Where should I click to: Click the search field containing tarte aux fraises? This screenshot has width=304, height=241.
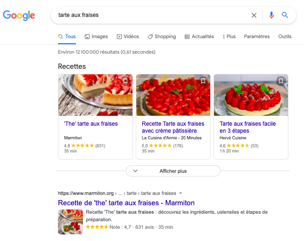(153, 15)
